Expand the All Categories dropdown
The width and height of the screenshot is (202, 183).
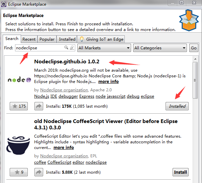(160, 48)
